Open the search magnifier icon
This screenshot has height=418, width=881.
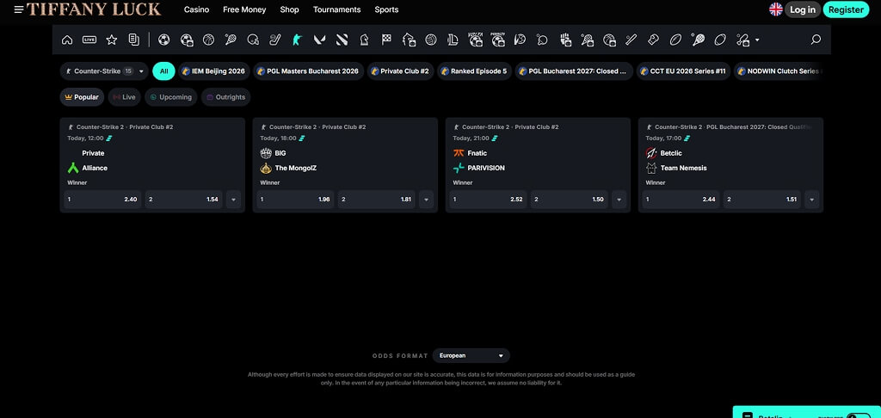pyautogui.click(x=816, y=40)
